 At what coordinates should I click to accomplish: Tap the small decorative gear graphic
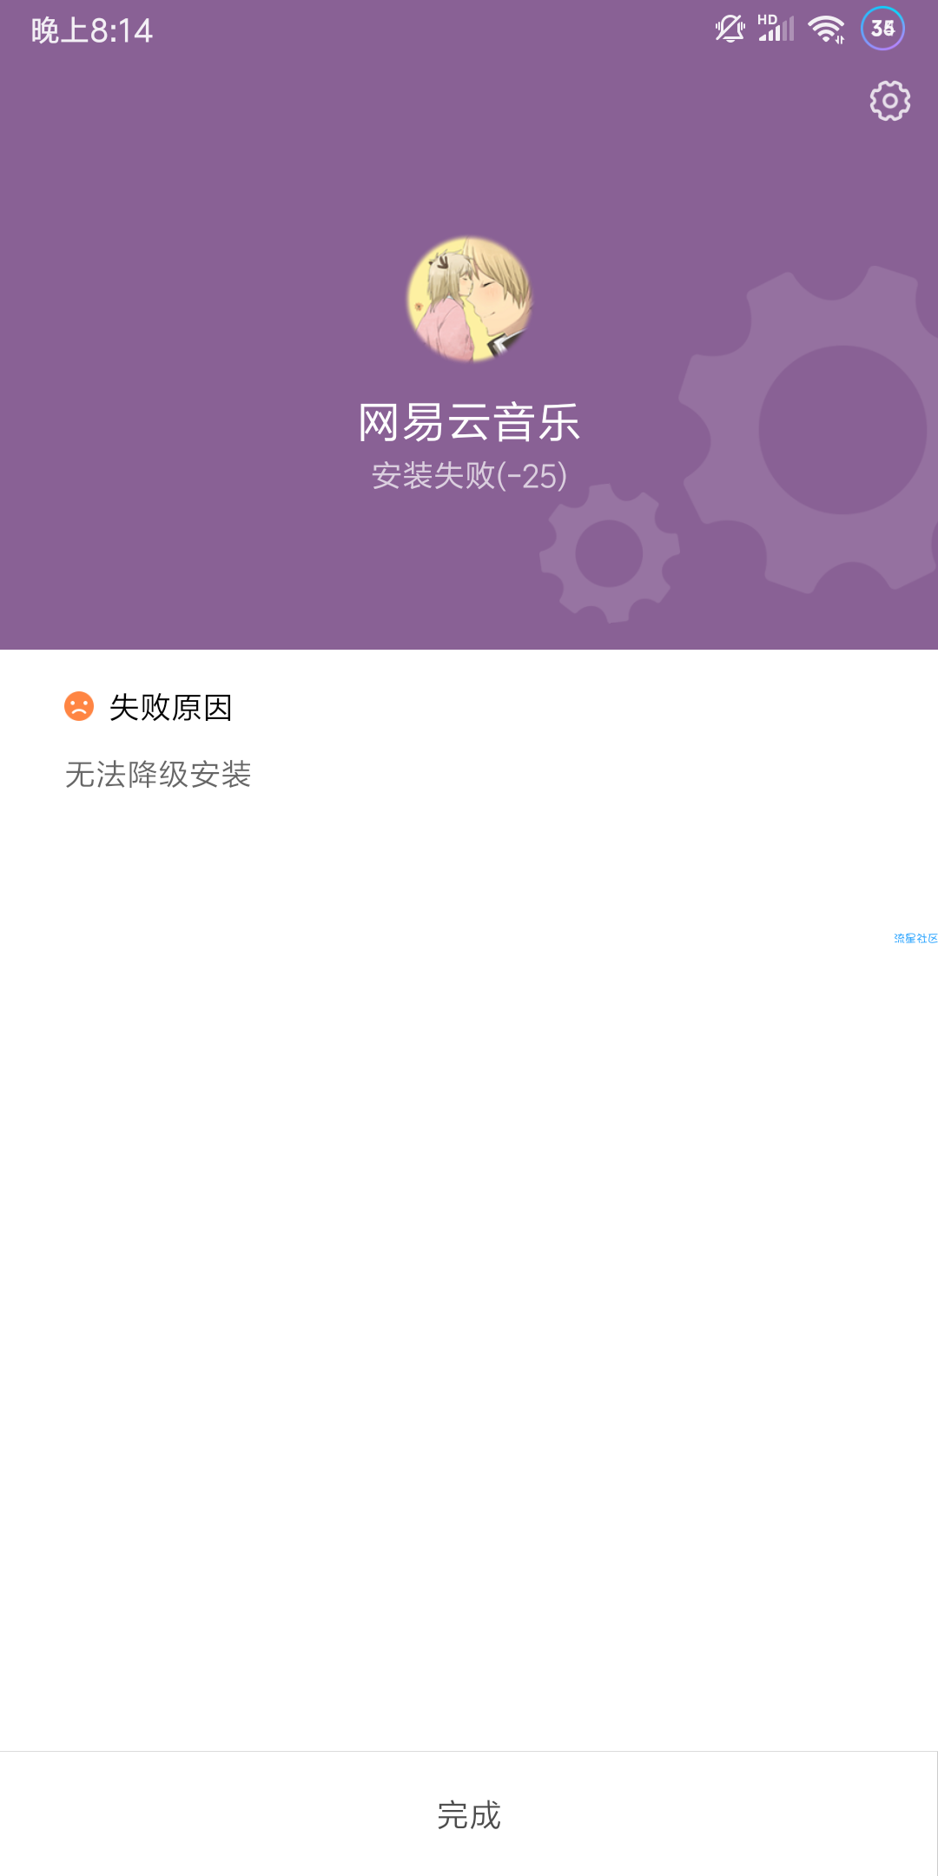point(610,553)
